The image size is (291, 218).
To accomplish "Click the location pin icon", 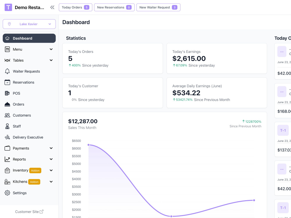I will pyautogui.click(x=9, y=24).
